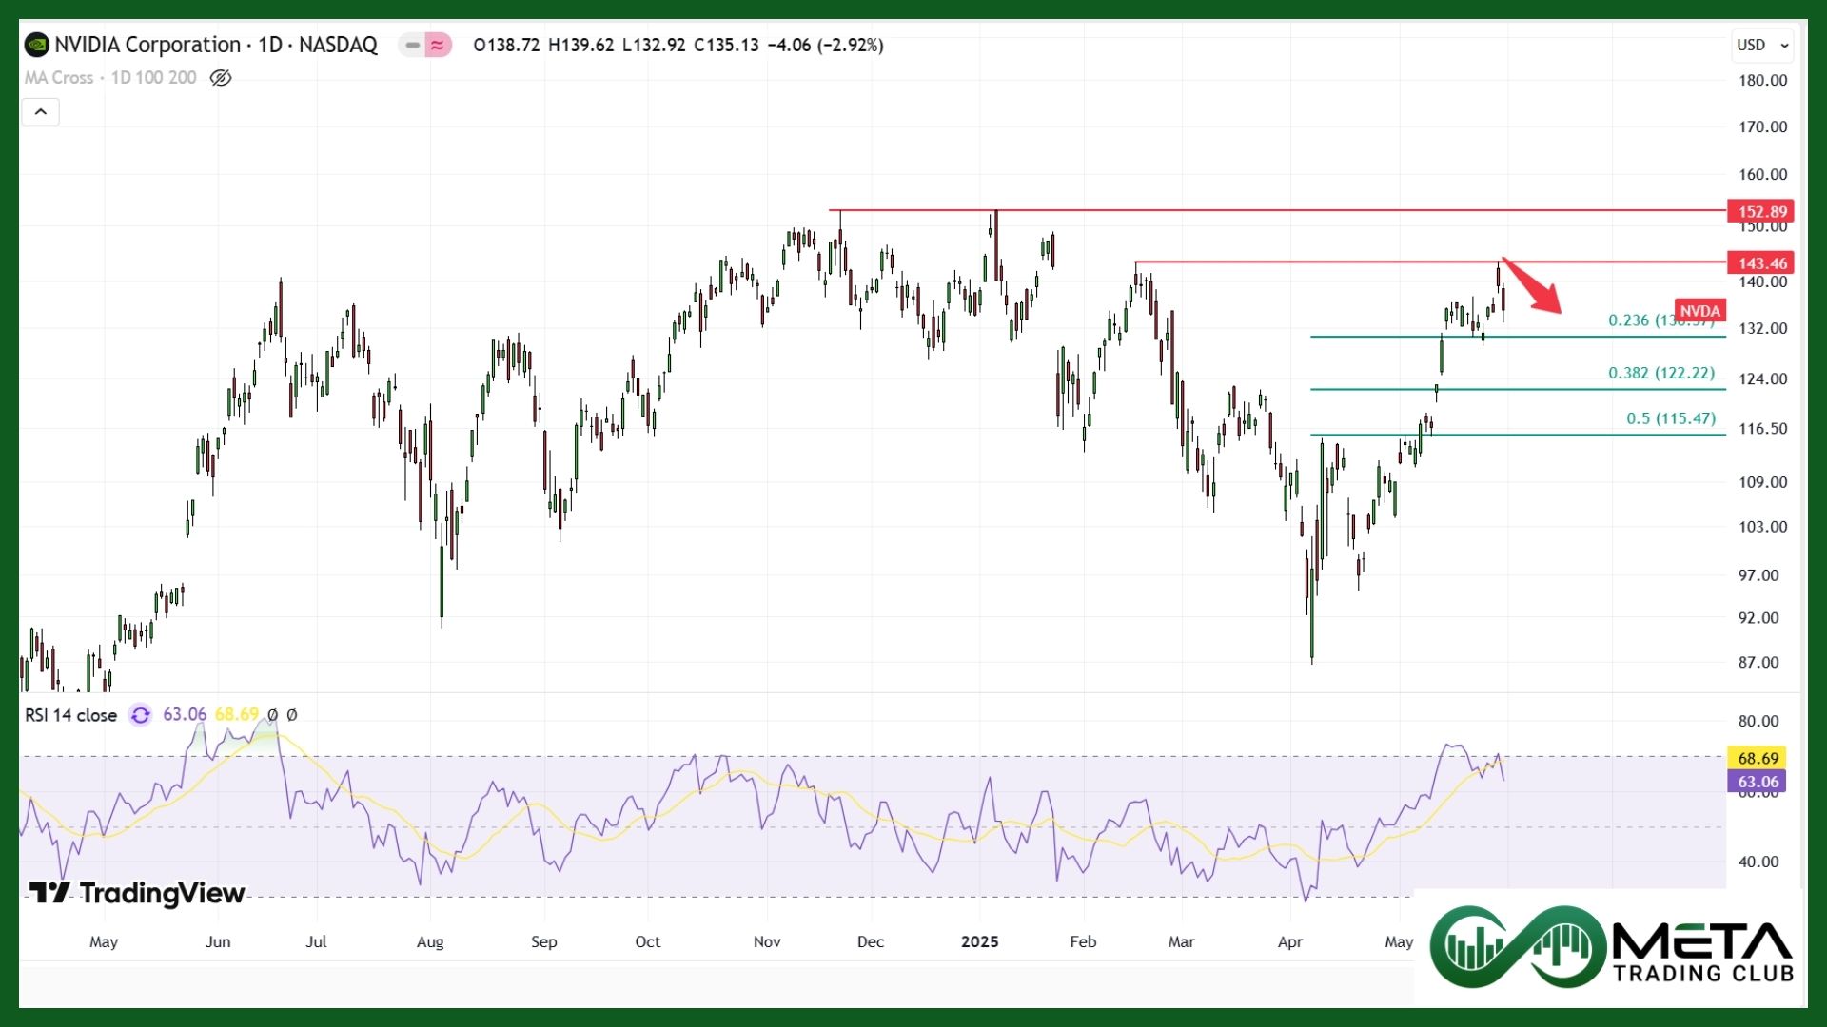Image resolution: width=1827 pixels, height=1027 pixels.
Task: Click the 87.00 price axis label
Action: (1758, 662)
